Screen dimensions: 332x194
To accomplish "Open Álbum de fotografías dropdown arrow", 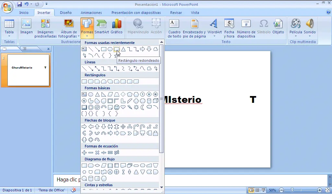I will pos(78,36).
